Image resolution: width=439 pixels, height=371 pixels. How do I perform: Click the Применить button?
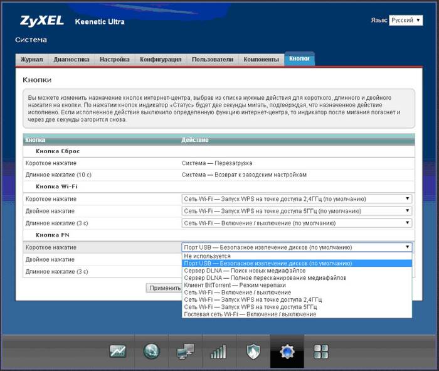(164, 288)
